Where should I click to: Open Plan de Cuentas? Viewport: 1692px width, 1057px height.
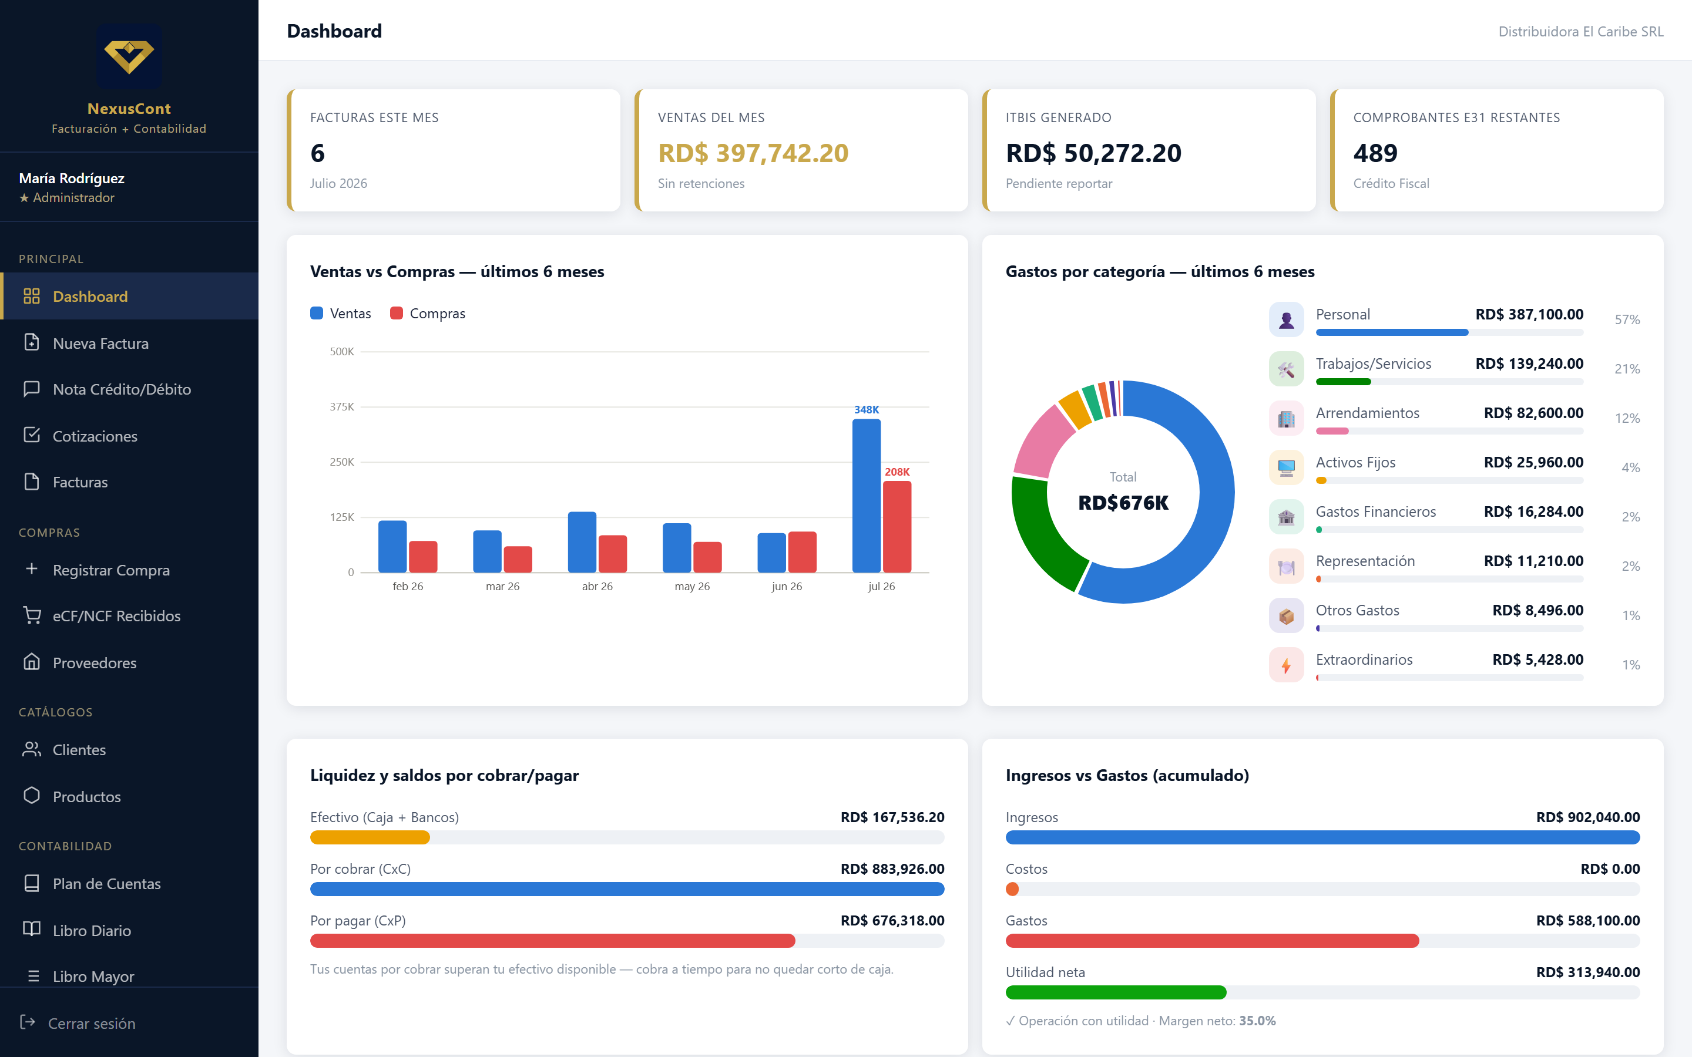[129, 884]
